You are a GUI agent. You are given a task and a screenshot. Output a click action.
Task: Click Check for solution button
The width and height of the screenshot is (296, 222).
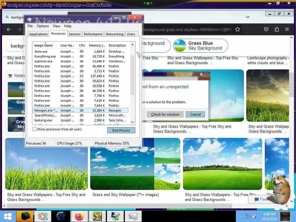165,114
